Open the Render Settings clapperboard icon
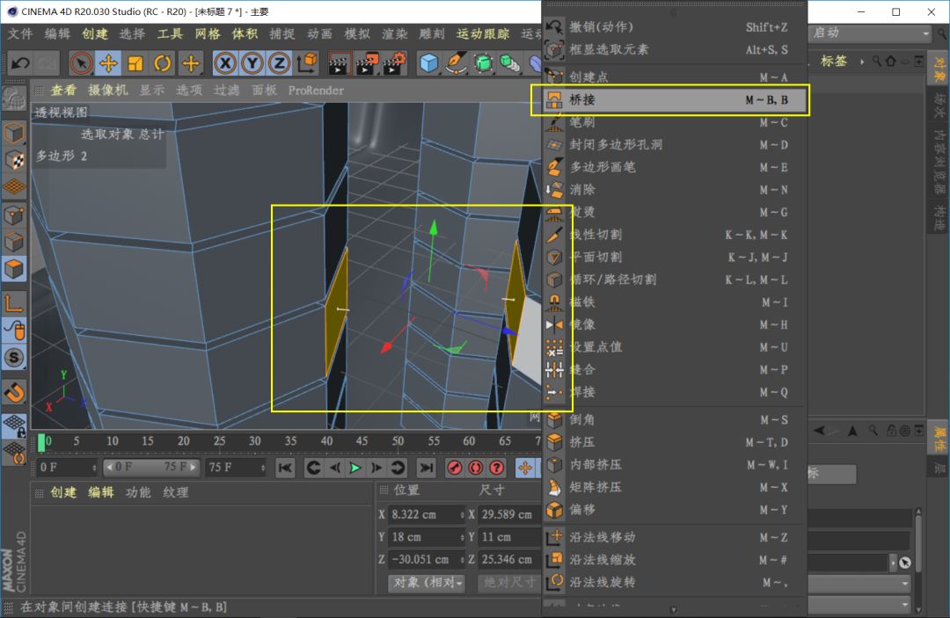Viewport: 950px width, 618px height. click(396, 63)
